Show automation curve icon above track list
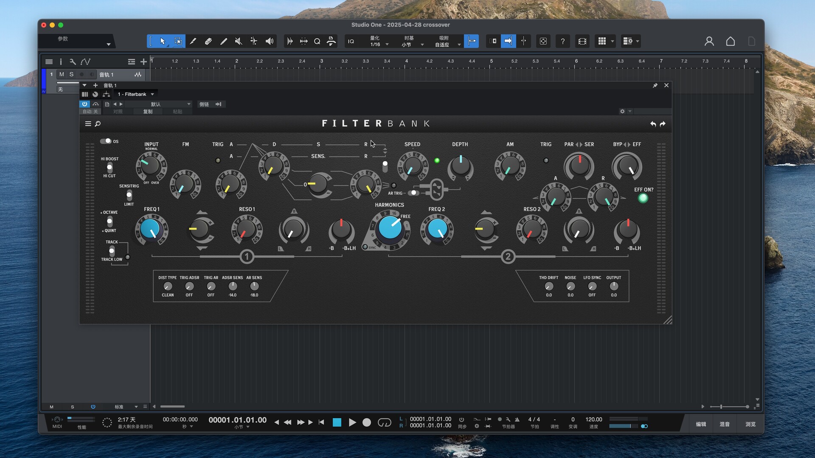 click(x=85, y=61)
